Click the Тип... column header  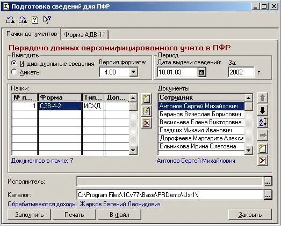[93, 97]
